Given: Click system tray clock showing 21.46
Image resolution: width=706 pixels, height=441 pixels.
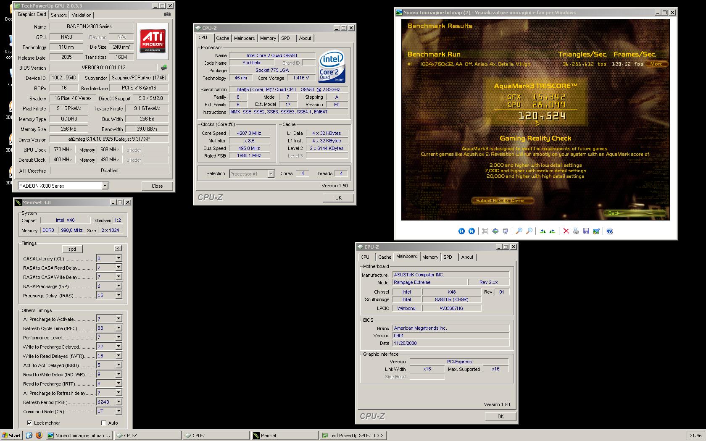Looking at the screenshot, I should click(x=695, y=436).
